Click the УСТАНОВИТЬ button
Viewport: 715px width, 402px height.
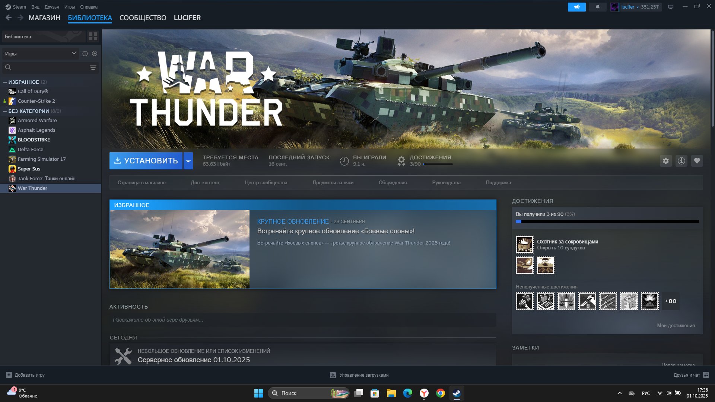point(146,161)
